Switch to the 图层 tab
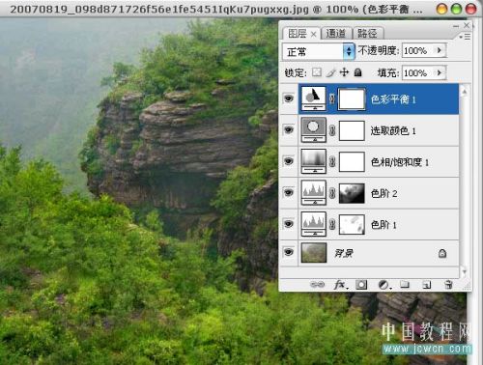The height and width of the screenshot is (365, 483). coord(298,33)
